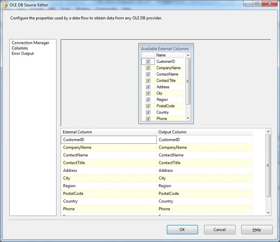Viewport: 280px width, 242px height.
Task: Click the OLE DB Source Editor title icon
Action: click(5, 5)
